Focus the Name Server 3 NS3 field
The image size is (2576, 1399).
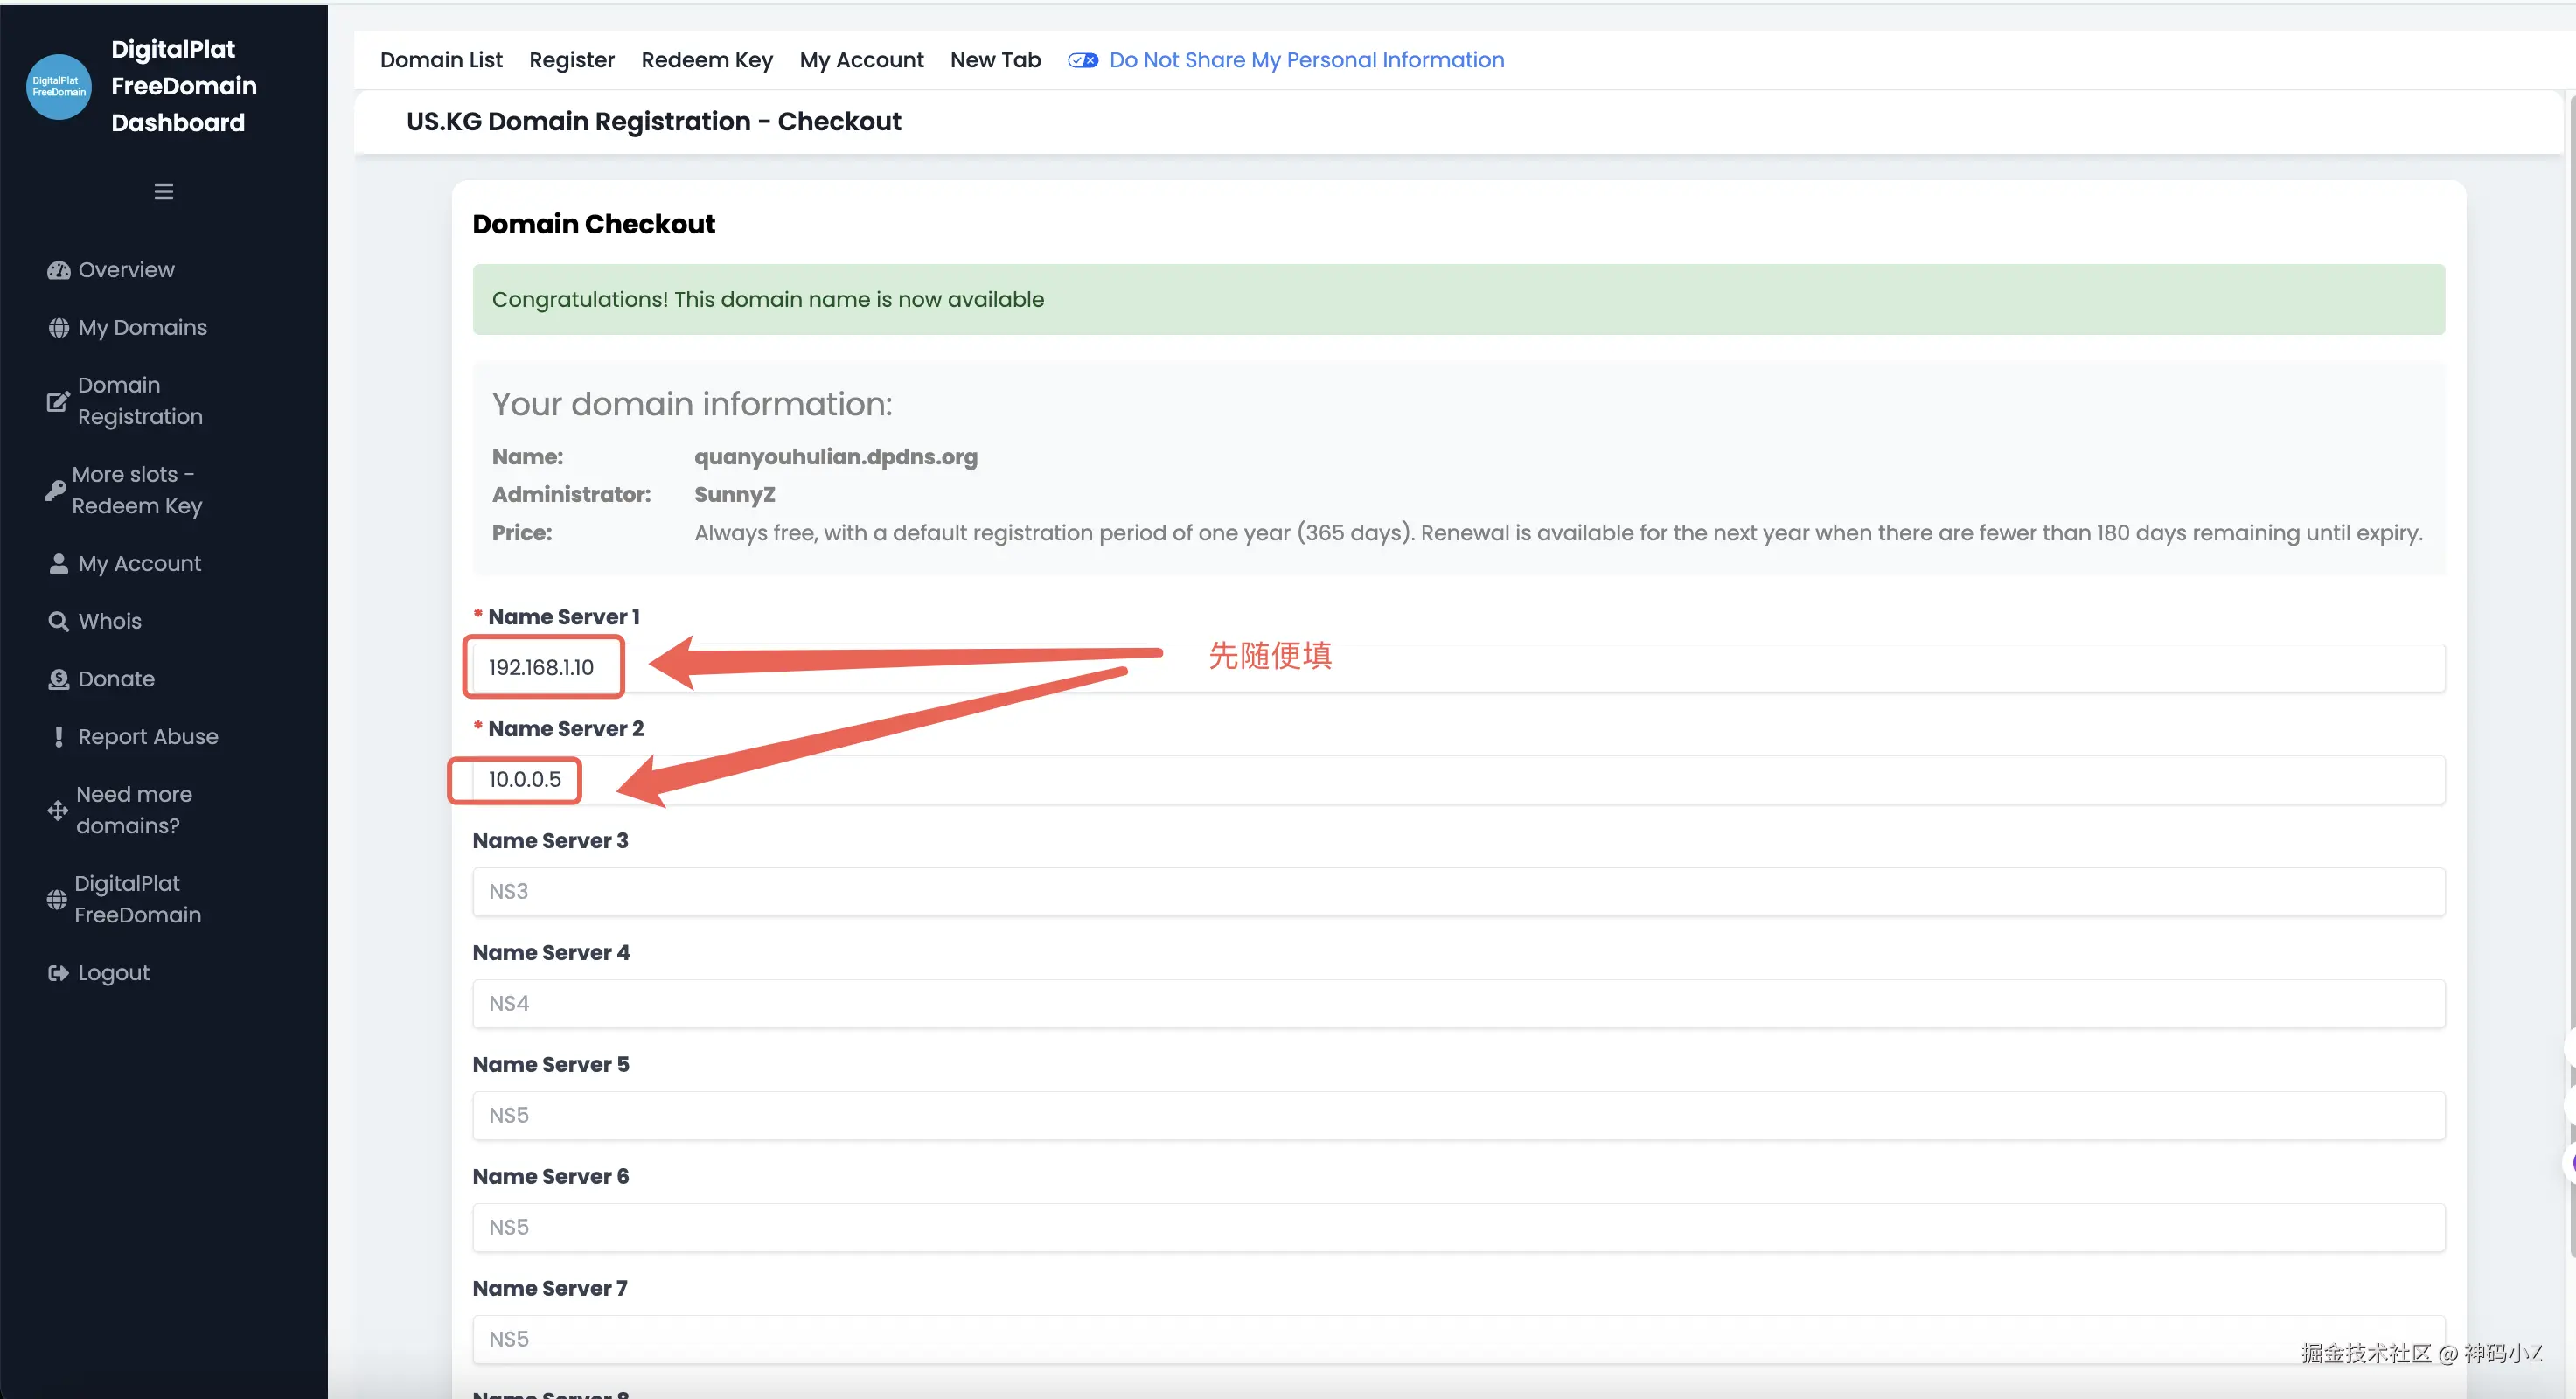[x=1458, y=891]
